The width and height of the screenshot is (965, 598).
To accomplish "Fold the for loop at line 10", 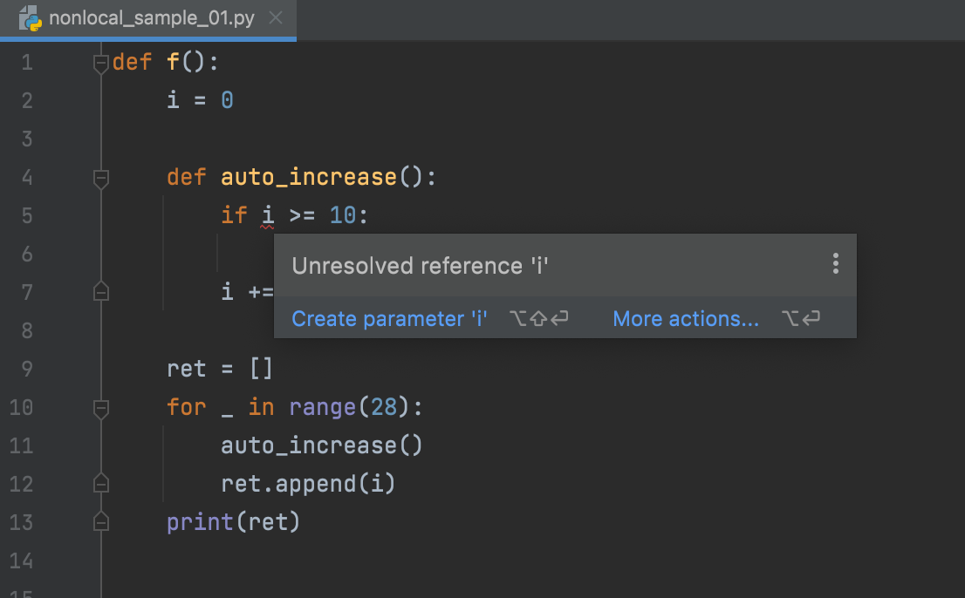I will coord(101,408).
